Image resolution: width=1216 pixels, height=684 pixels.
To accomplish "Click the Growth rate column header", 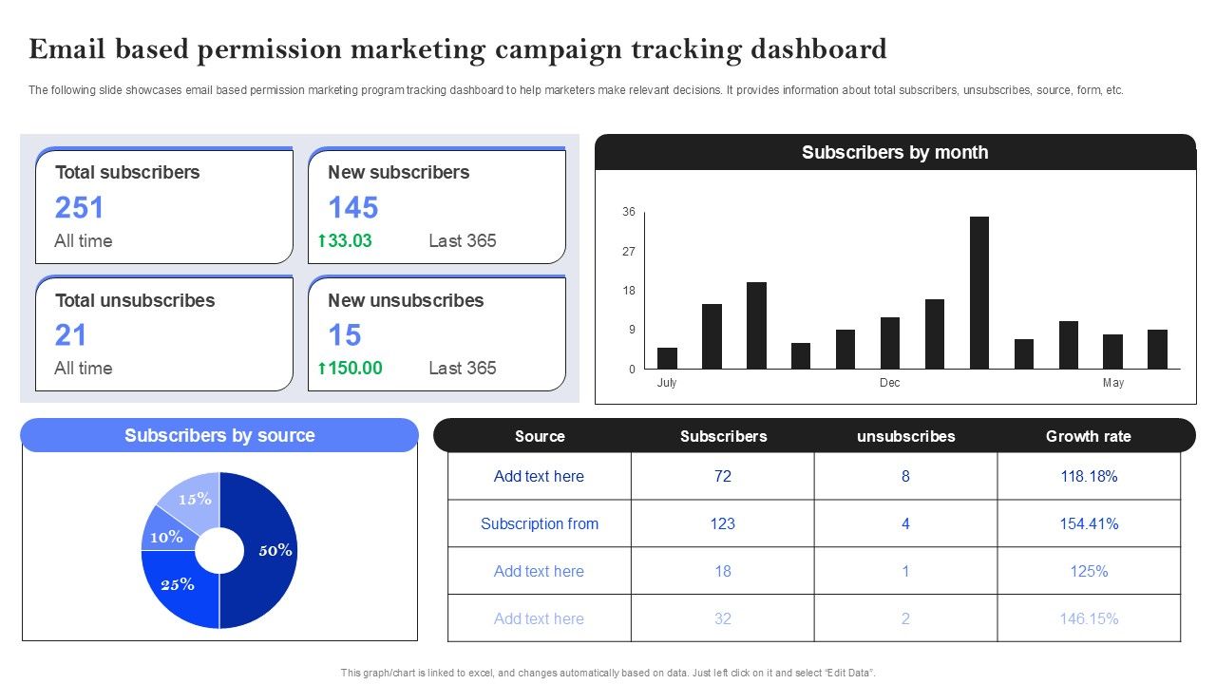I will [x=1089, y=436].
